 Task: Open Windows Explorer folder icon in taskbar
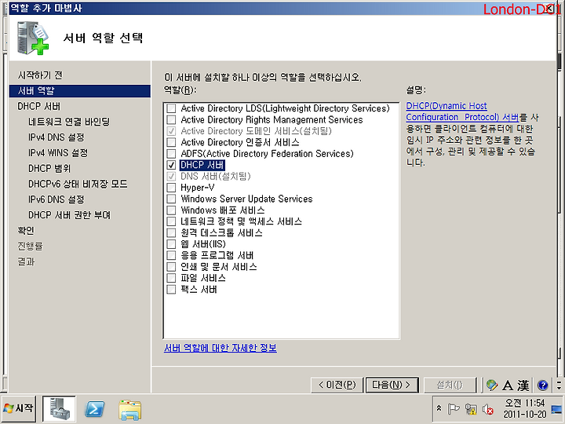pos(129,410)
